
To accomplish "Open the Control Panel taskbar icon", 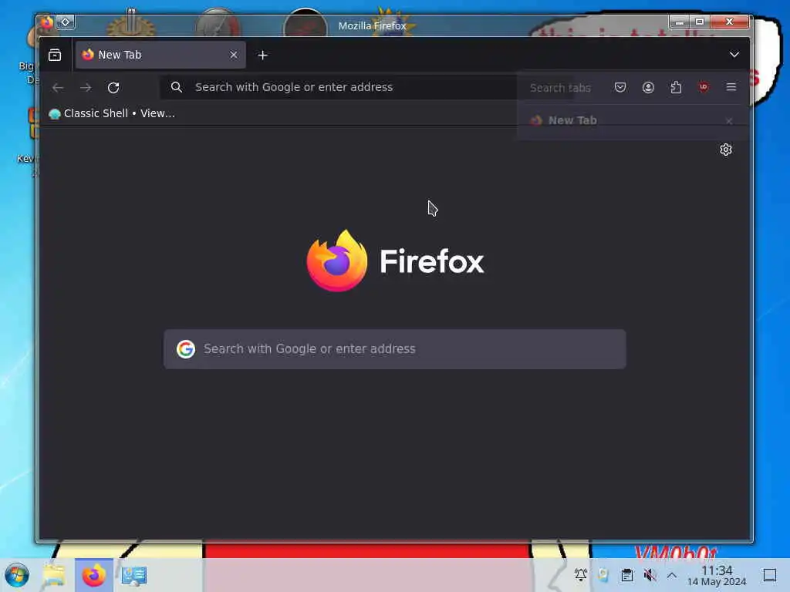I will click(x=133, y=575).
